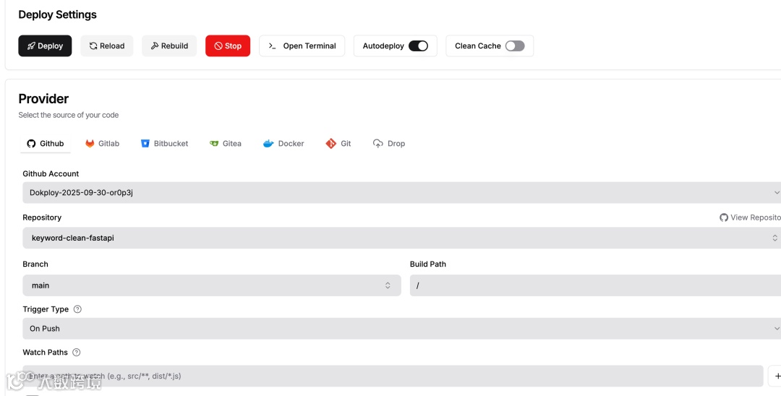Switch to the Drop provider tab
Image resolution: width=781 pixels, height=396 pixels.
pyautogui.click(x=389, y=143)
